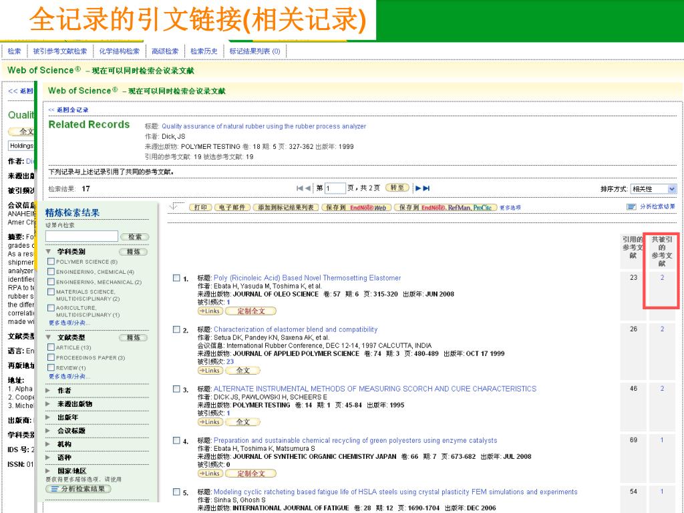Expand the 语种 refine section
This screenshot has width=684, height=513.
pos(48,458)
